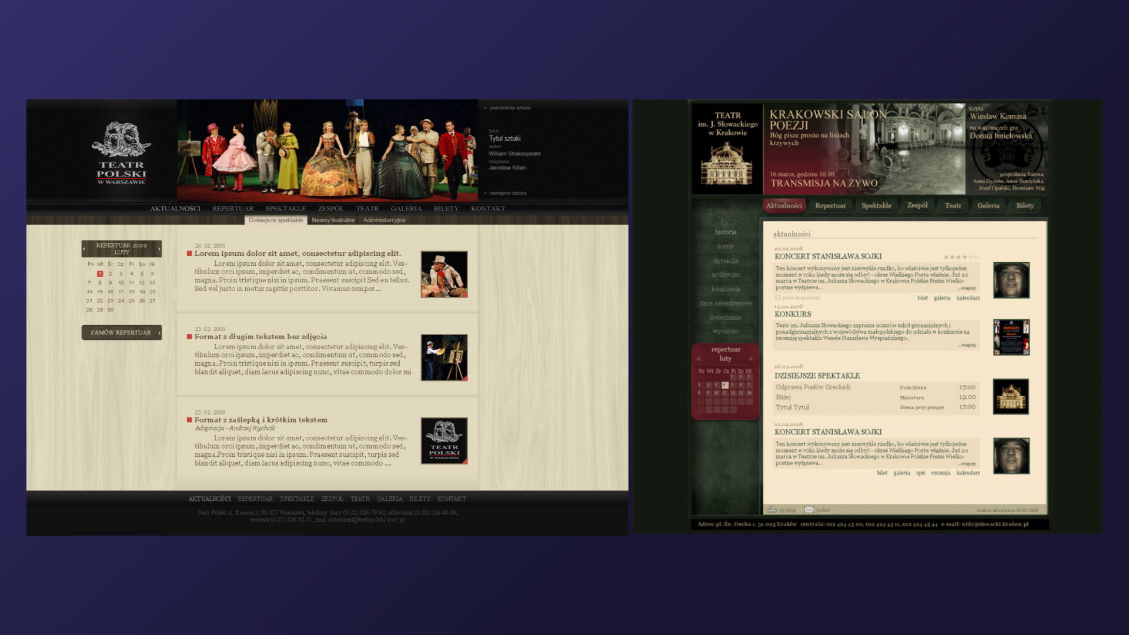This screenshot has width=1129, height=635.
Task: Go to next month in Repertuar 2009 calendar
Action: point(159,249)
